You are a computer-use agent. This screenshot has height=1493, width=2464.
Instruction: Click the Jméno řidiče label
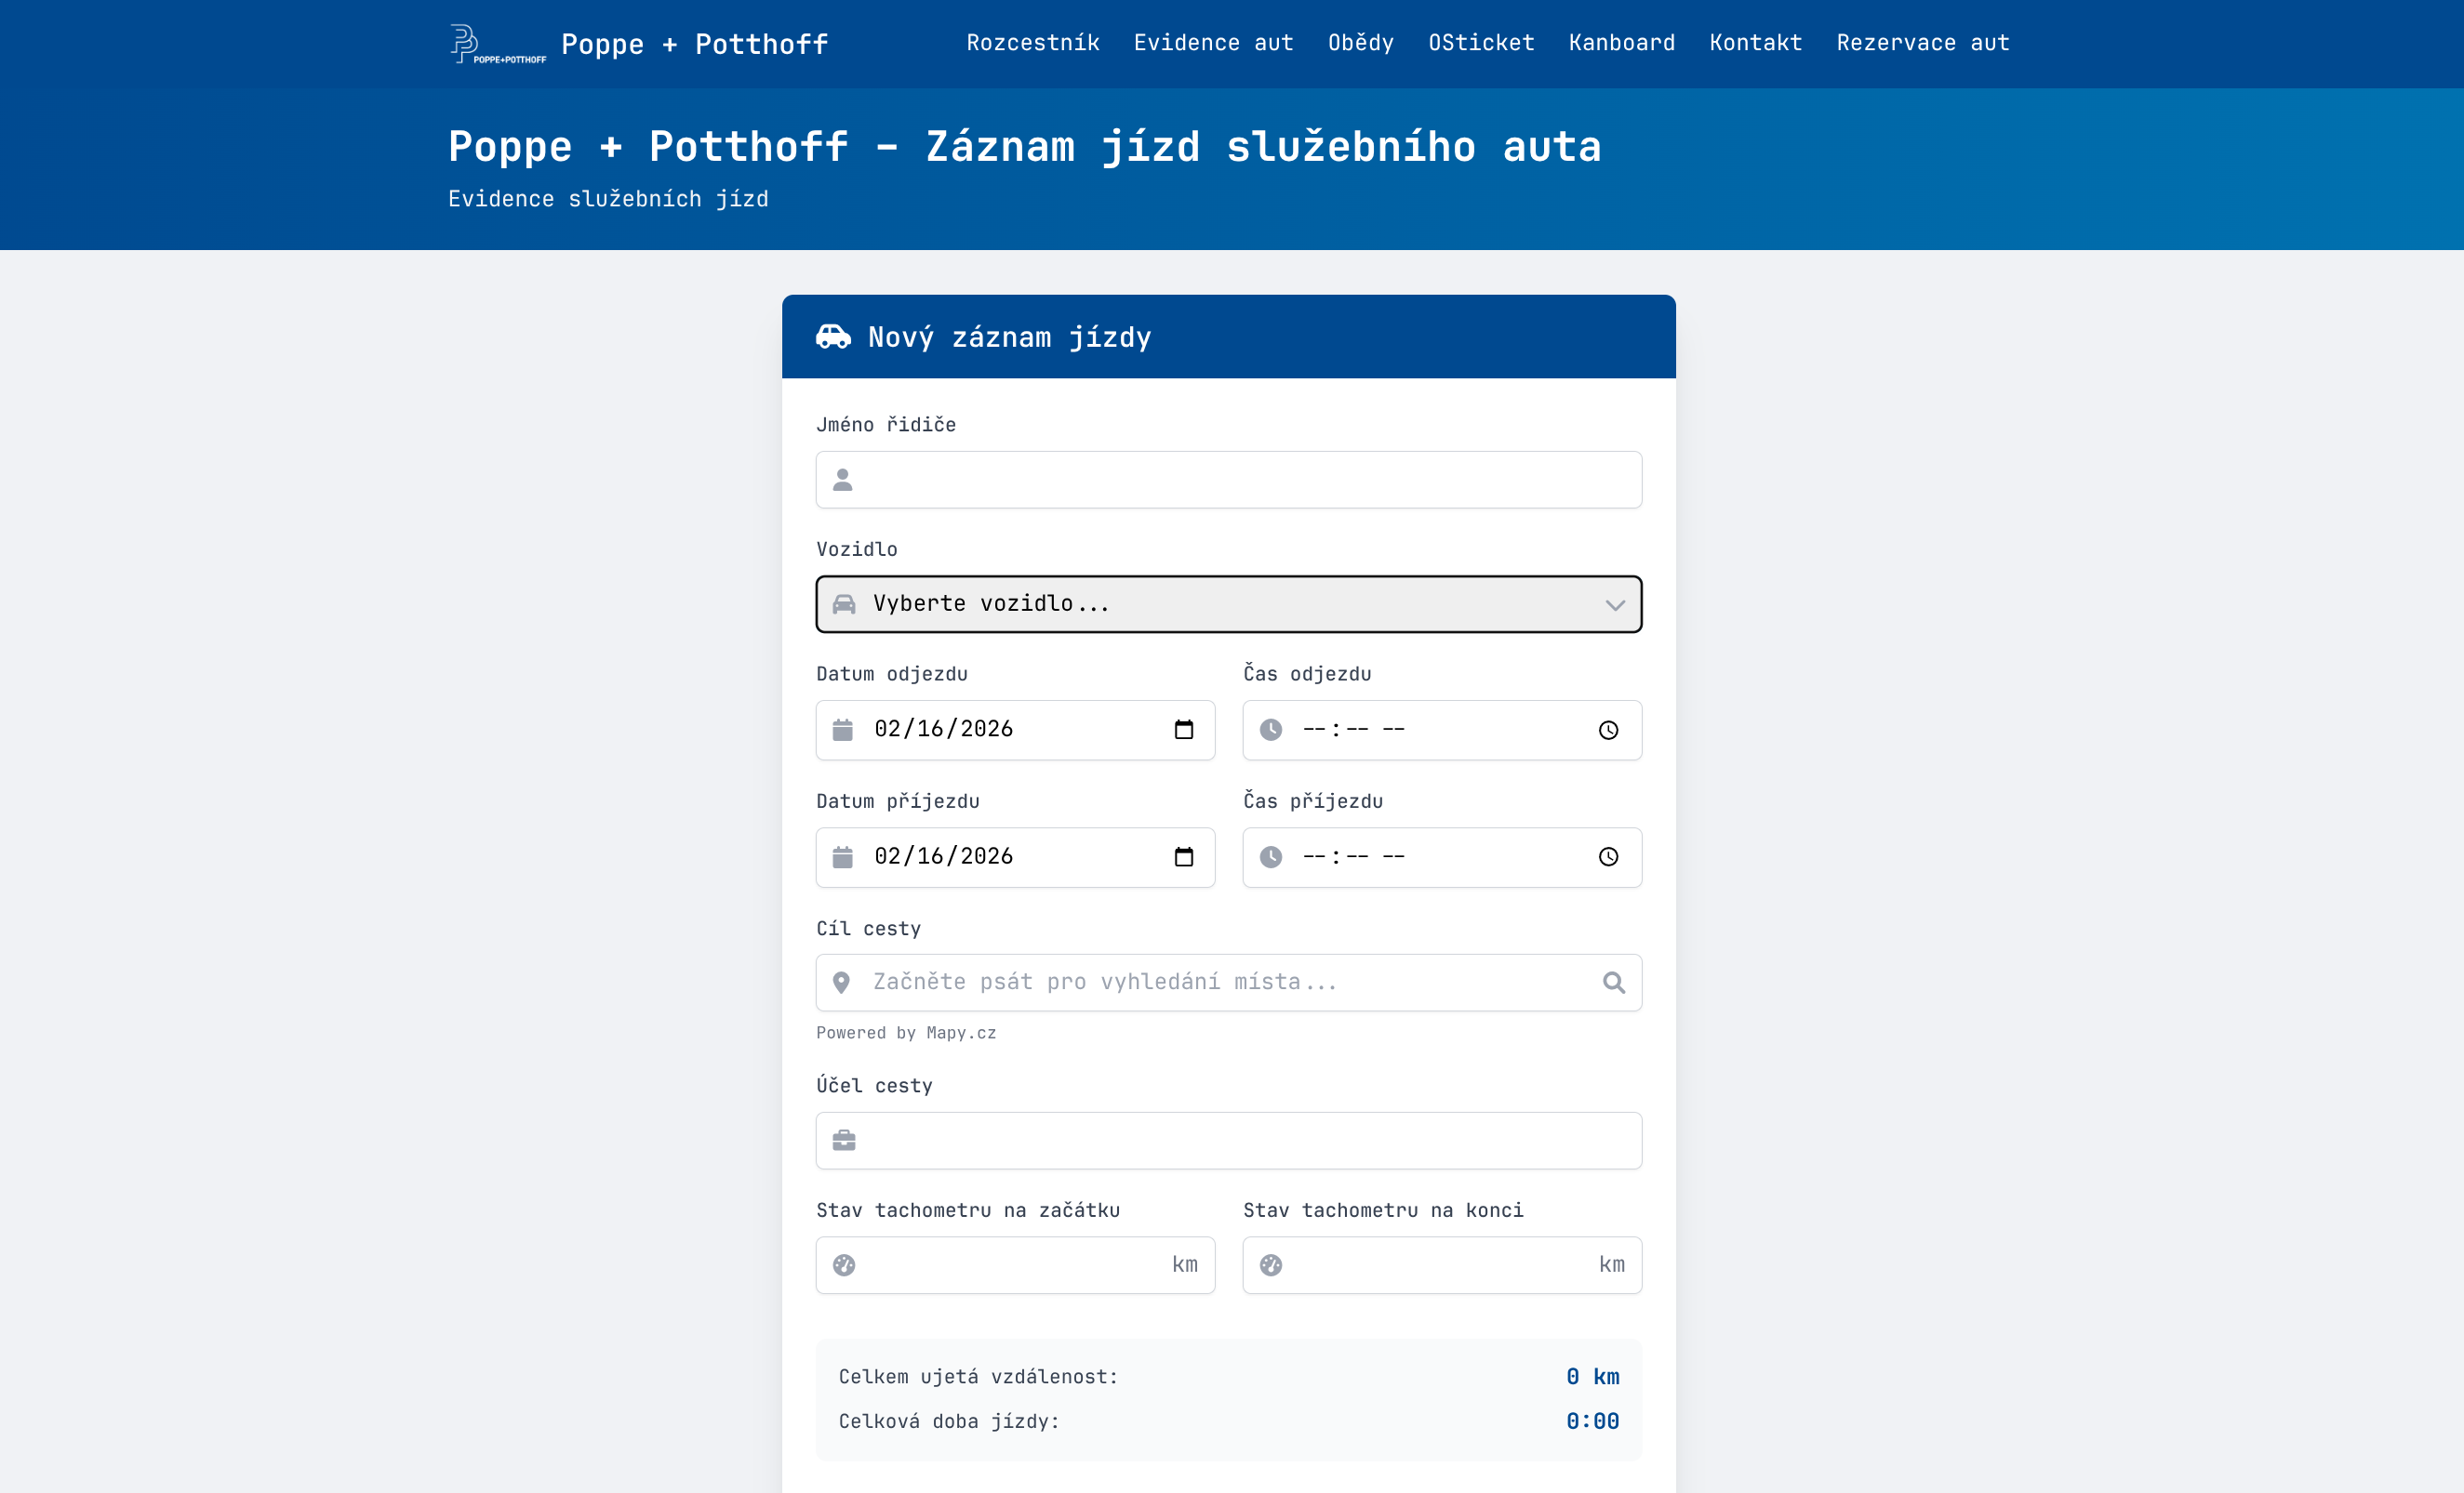tap(886, 425)
